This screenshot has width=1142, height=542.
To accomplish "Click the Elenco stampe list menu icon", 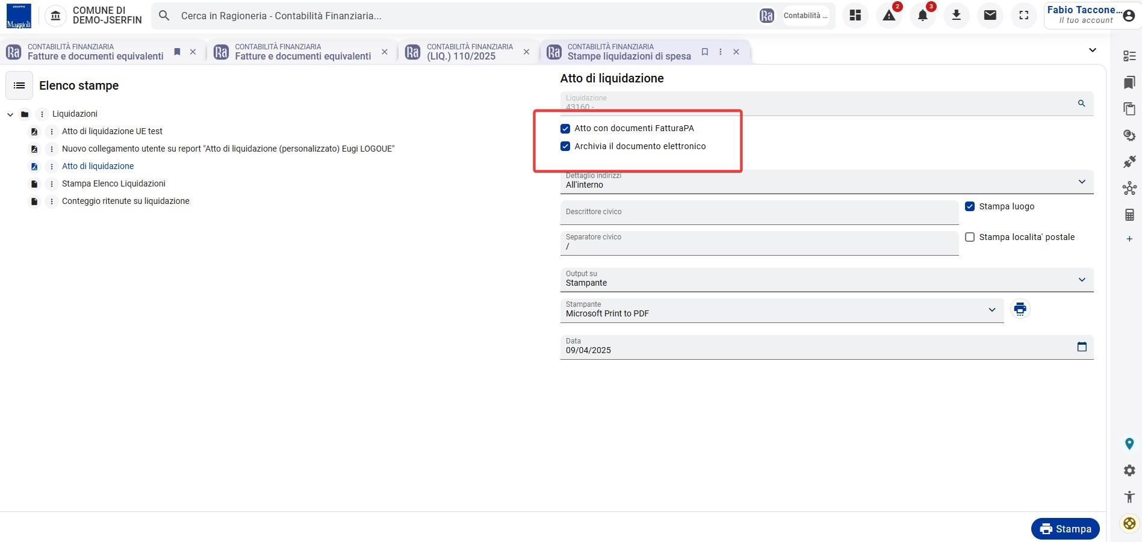I will click(x=19, y=85).
